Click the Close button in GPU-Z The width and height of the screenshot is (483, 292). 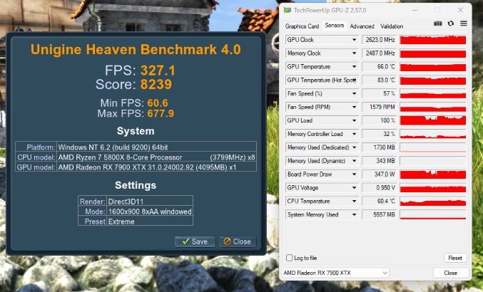450,273
